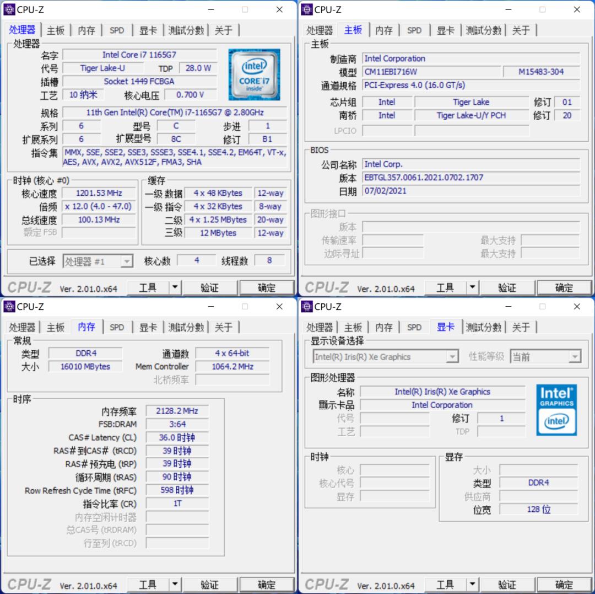Click the Intel Graphics logo on 显卡 page
The height and width of the screenshot is (594, 595).
[x=556, y=409]
